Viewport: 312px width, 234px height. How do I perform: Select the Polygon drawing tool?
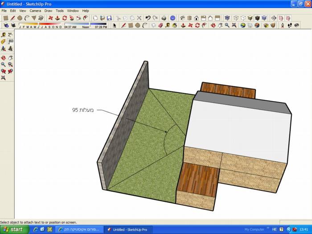34,18
